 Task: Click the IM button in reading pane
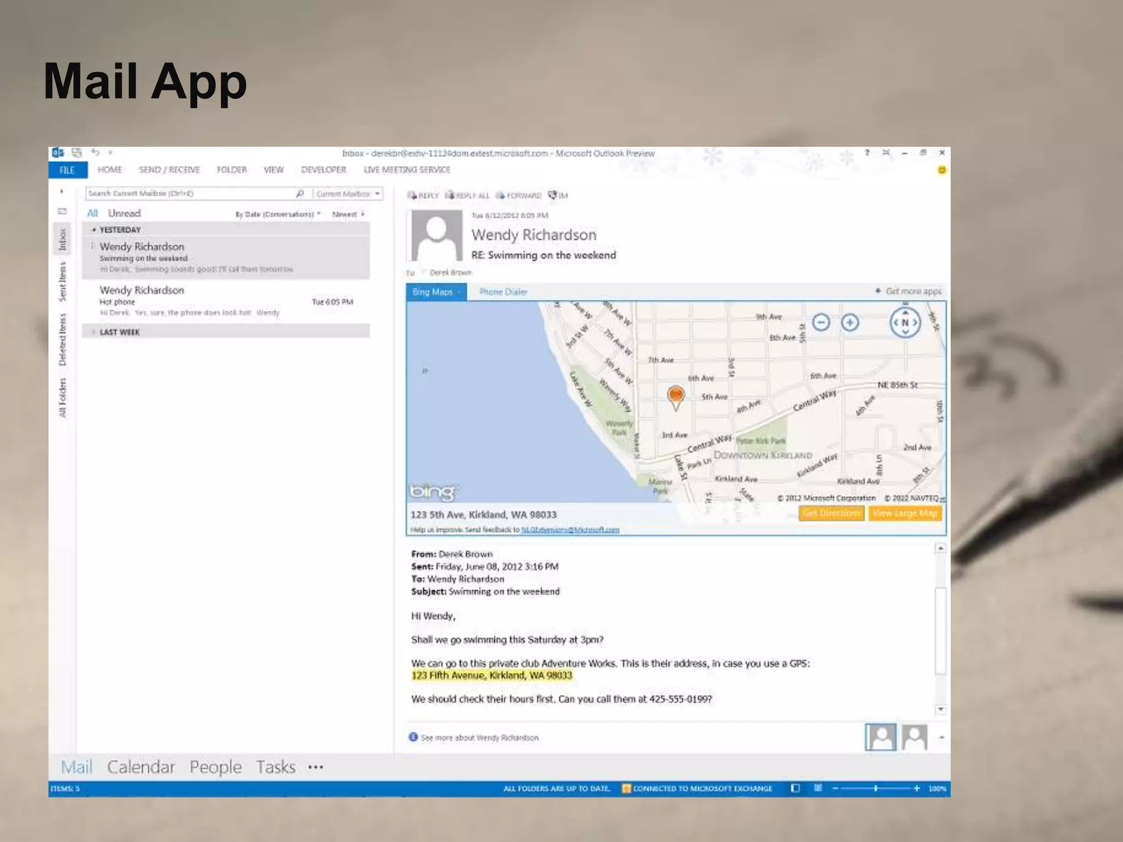click(x=558, y=195)
